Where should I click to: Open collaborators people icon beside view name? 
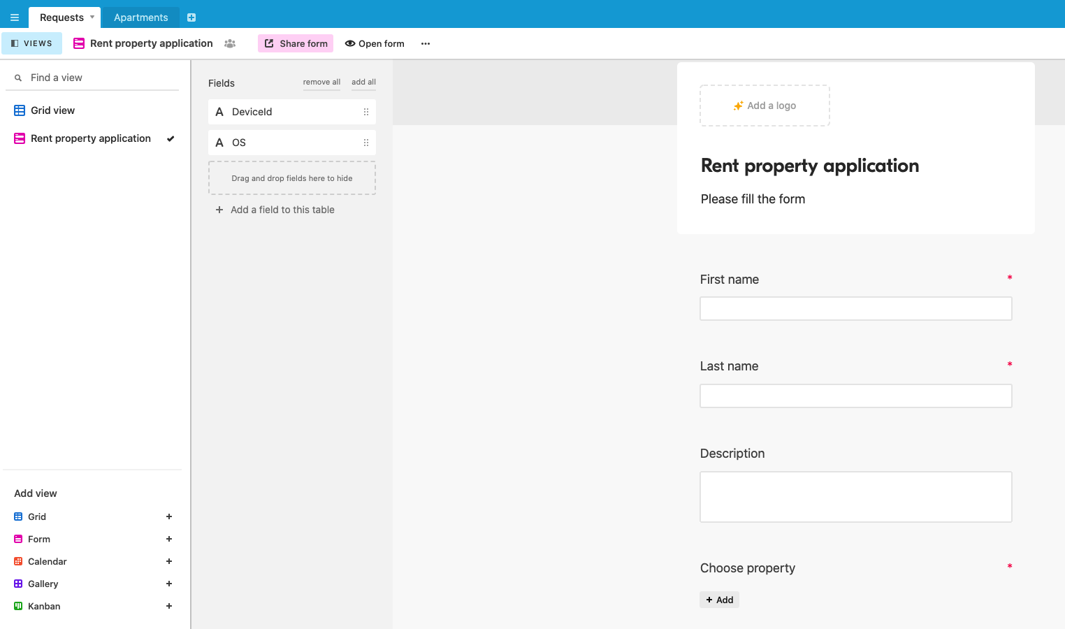click(x=230, y=43)
